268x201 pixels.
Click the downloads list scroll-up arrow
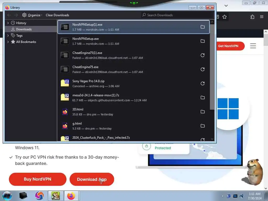click(212, 22)
